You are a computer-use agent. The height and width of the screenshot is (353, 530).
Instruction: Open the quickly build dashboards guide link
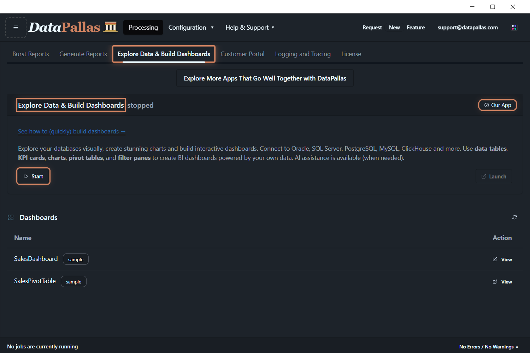(72, 131)
